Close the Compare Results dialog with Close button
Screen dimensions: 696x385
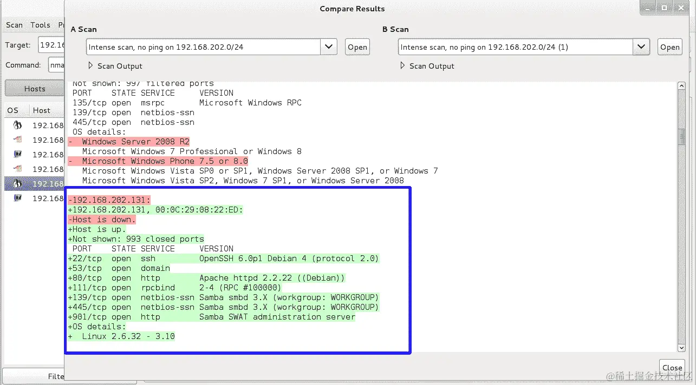672,368
